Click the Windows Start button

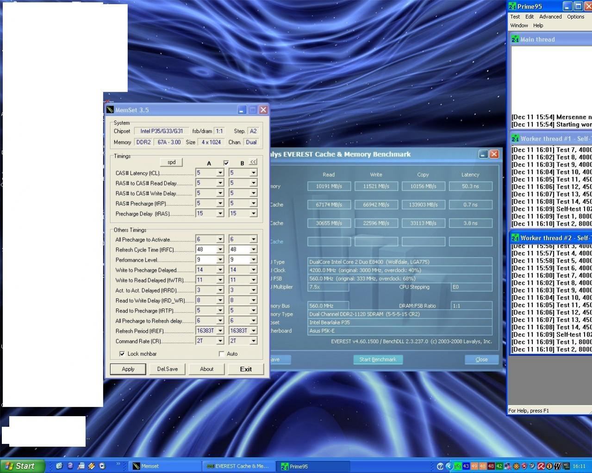(x=22, y=466)
